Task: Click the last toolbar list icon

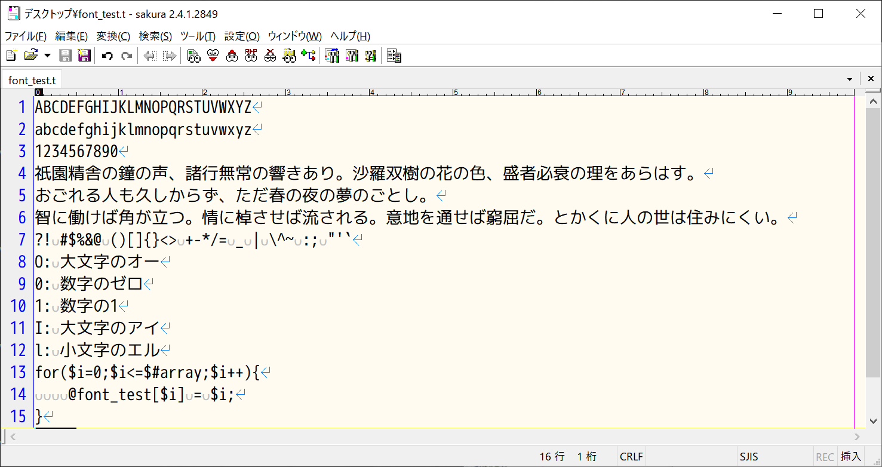Action: [x=394, y=56]
